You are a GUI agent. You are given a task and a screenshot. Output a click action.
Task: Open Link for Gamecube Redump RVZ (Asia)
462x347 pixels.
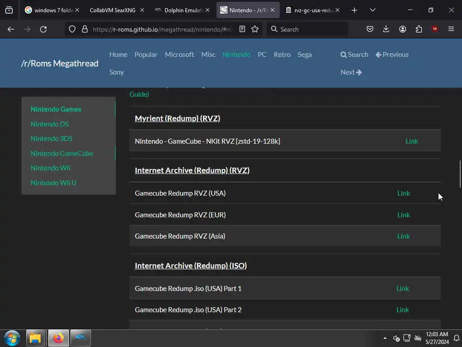pyautogui.click(x=403, y=236)
